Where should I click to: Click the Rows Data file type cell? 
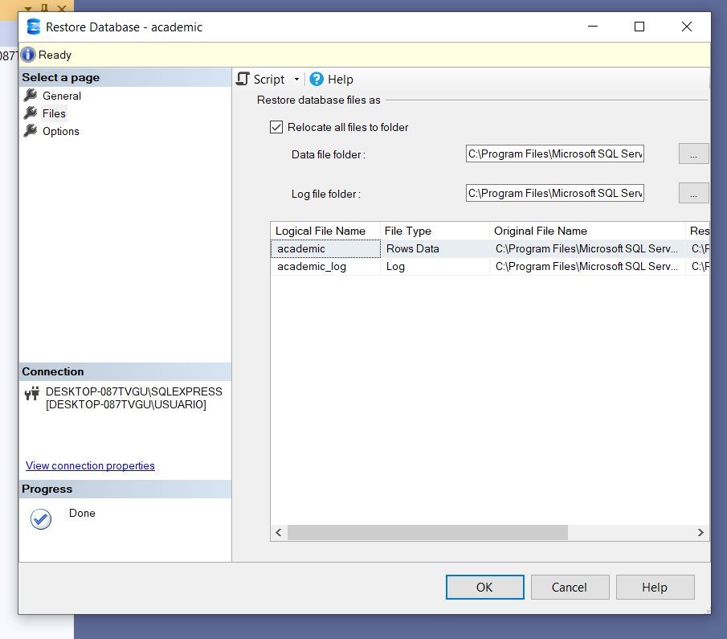(435, 248)
